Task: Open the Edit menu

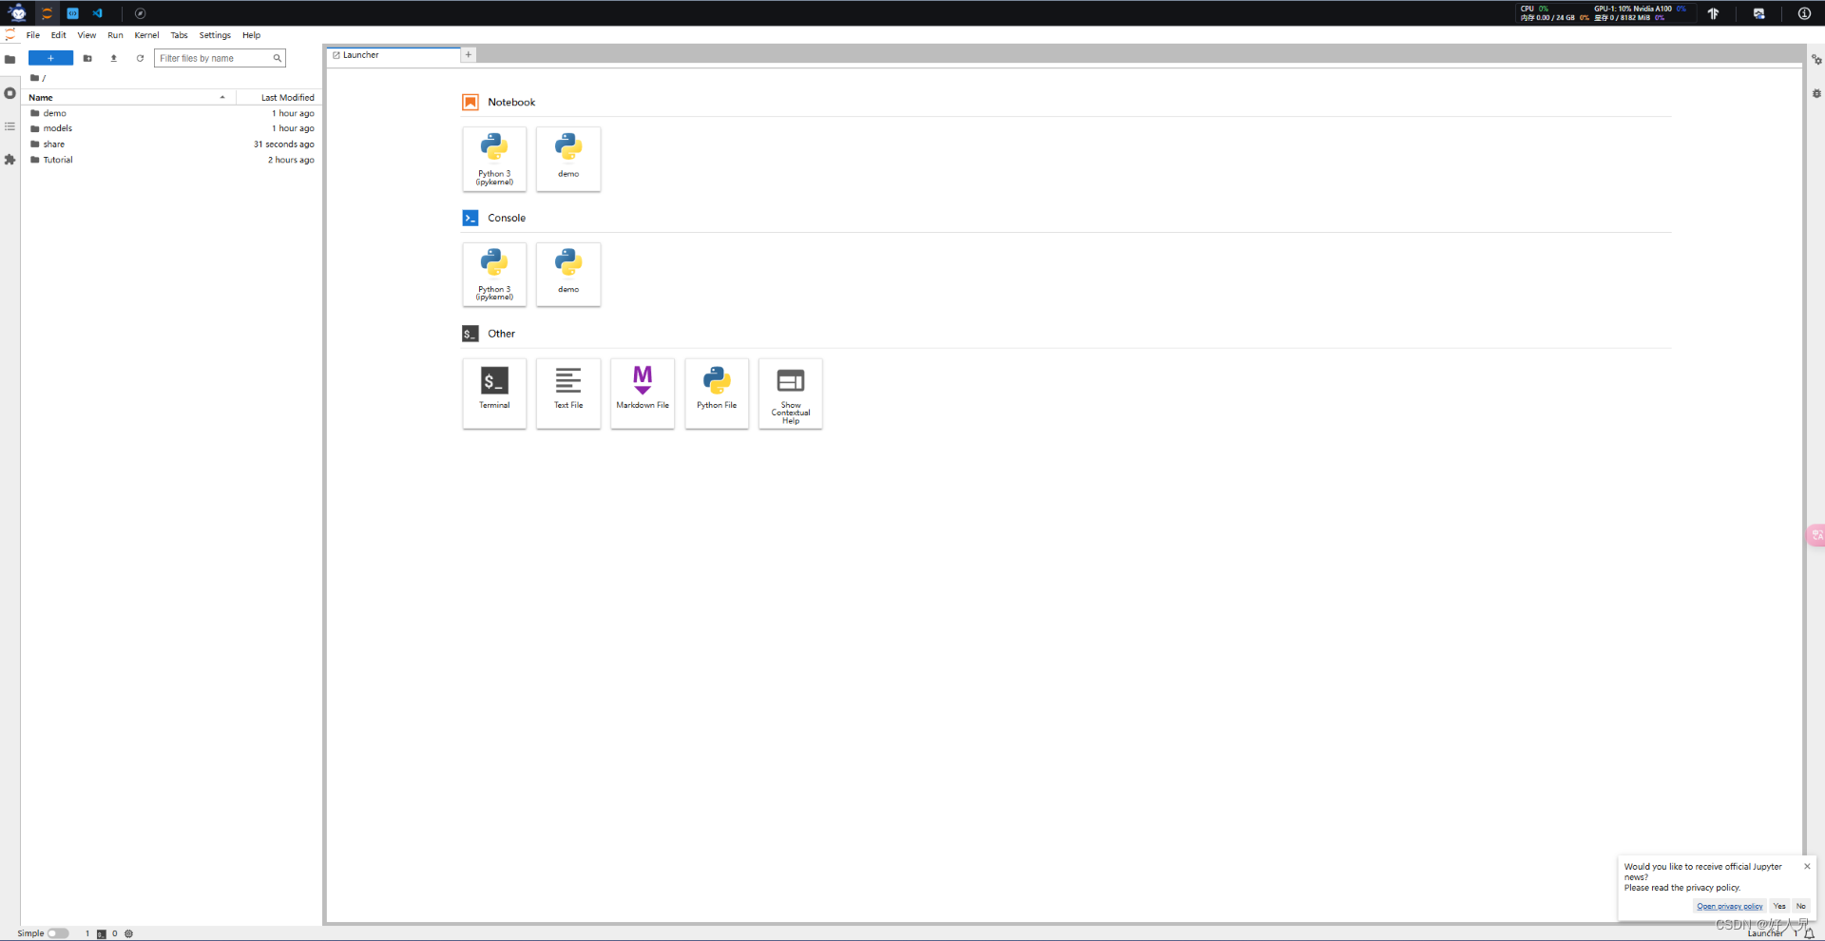Action: pos(59,35)
